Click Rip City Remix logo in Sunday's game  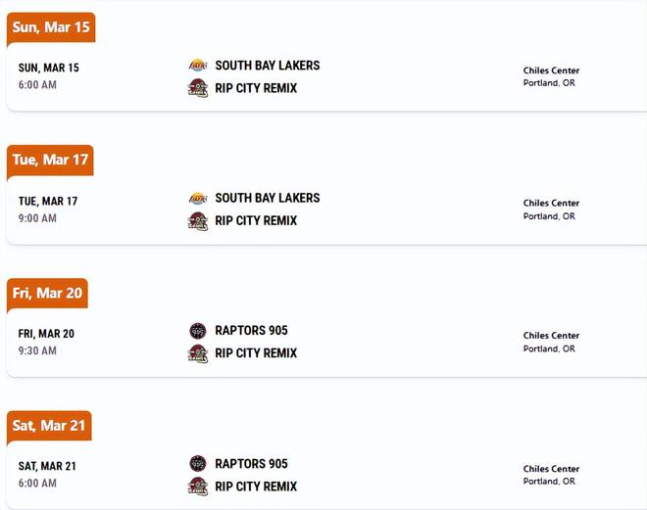tap(198, 88)
